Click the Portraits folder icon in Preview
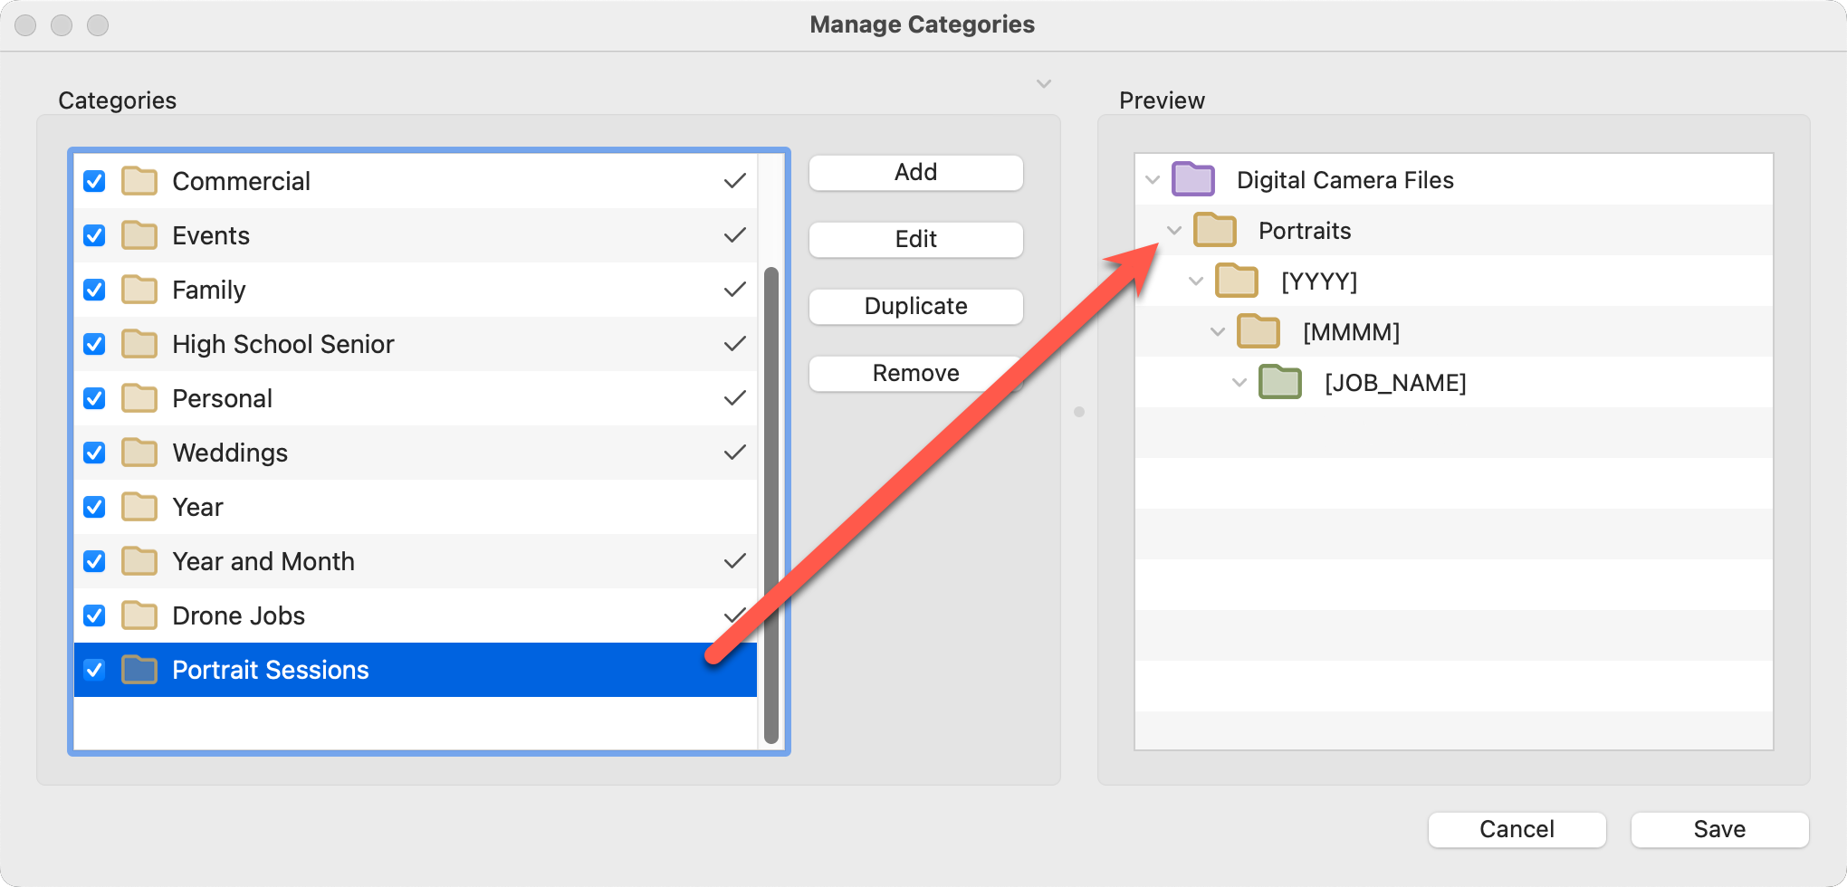Image resolution: width=1847 pixels, height=887 pixels. click(x=1214, y=230)
